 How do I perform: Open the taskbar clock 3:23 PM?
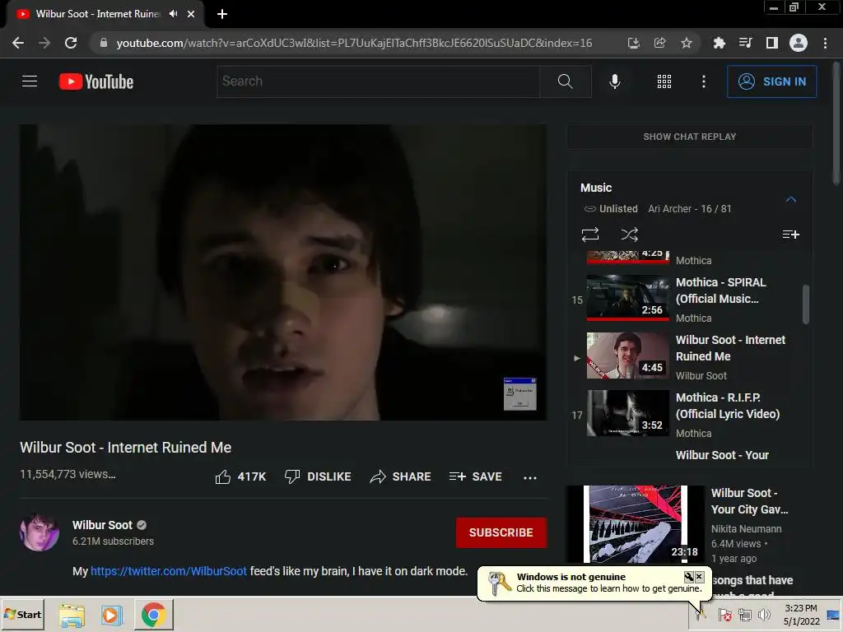click(x=801, y=614)
